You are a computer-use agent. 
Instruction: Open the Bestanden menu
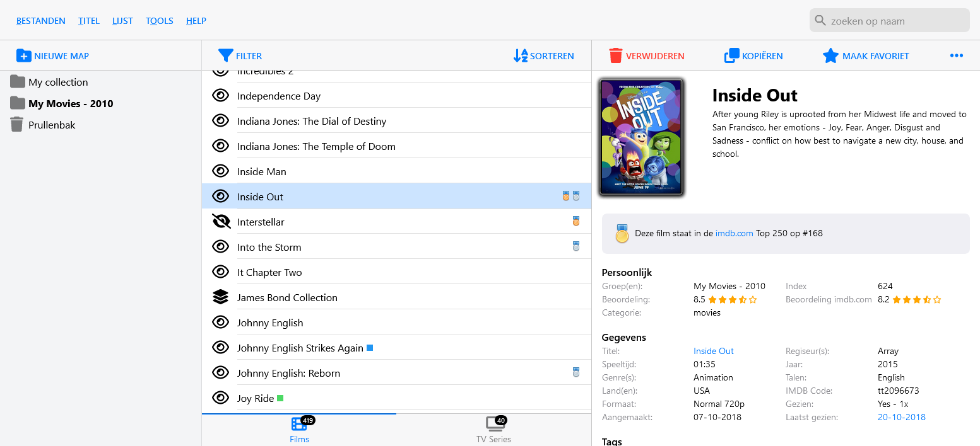coord(41,21)
